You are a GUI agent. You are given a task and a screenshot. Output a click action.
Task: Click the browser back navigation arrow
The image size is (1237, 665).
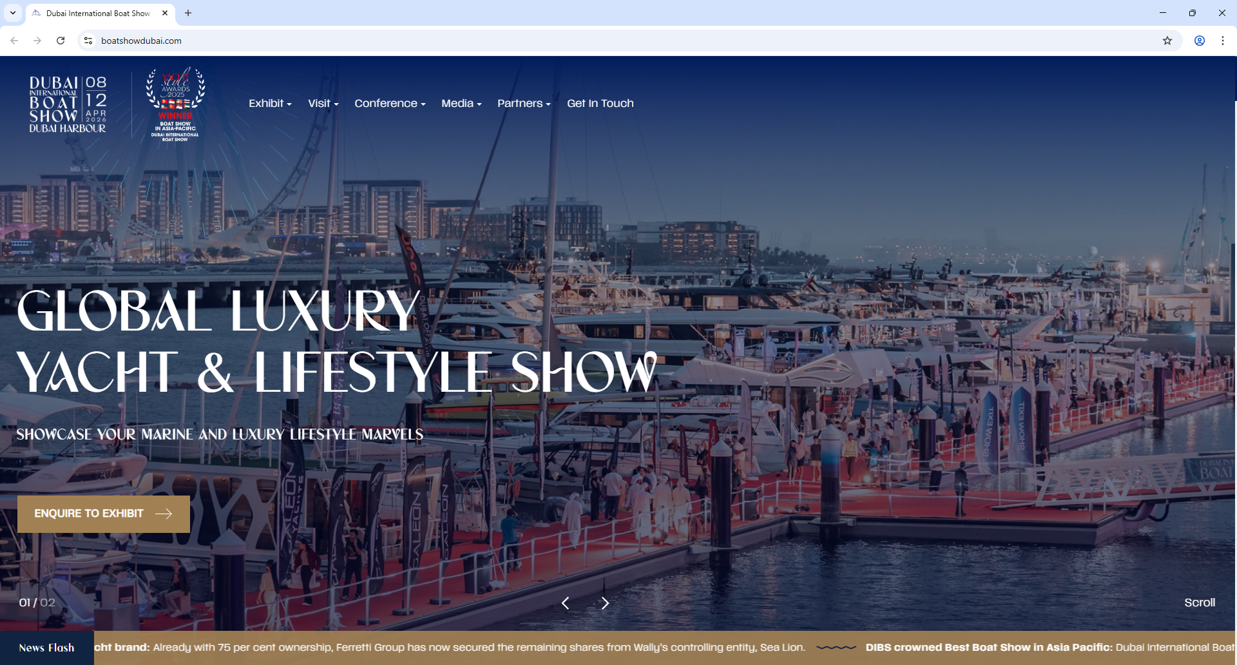(x=14, y=40)
